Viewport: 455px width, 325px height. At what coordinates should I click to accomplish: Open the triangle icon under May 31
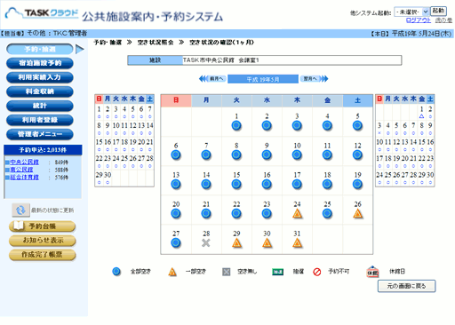297,242
